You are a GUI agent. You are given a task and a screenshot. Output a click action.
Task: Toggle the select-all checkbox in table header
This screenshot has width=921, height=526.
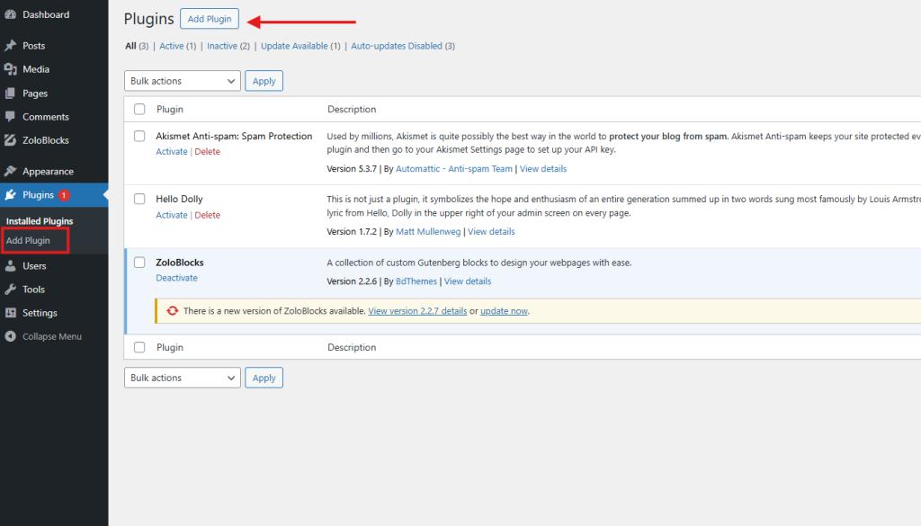coord(139,110)
